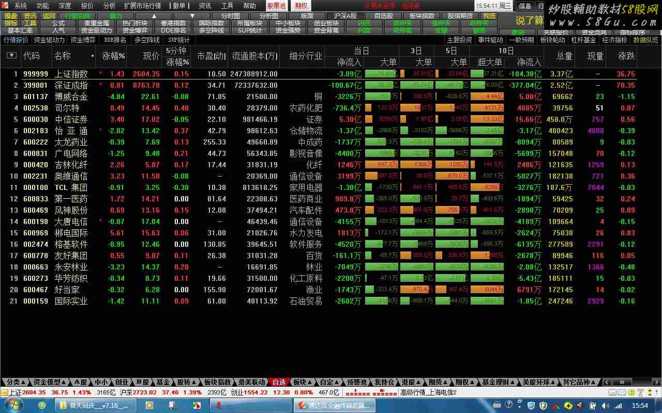The image size is (662, 413).
Task: Click the taskbar clock showing 15:54
Action: tap(640, 406)
